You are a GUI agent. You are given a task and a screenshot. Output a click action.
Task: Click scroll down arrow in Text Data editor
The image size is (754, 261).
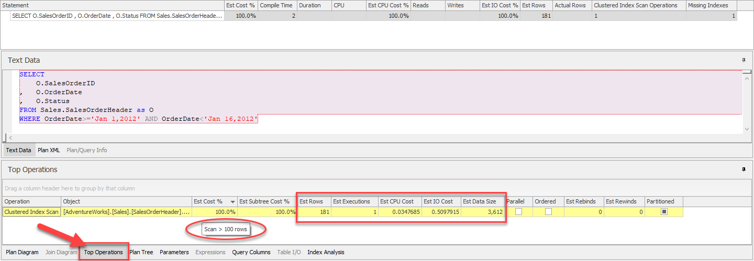(746, 129)
